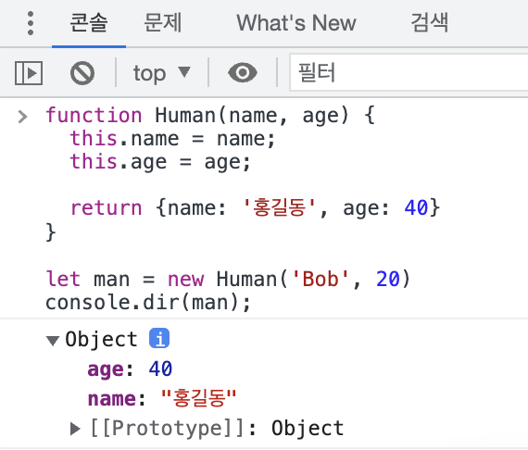Click the "let man = new Human('Bob', 20)" line

point(228,279)
